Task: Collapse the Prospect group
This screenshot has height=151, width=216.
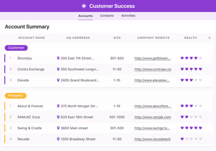Action: point(16,96)
